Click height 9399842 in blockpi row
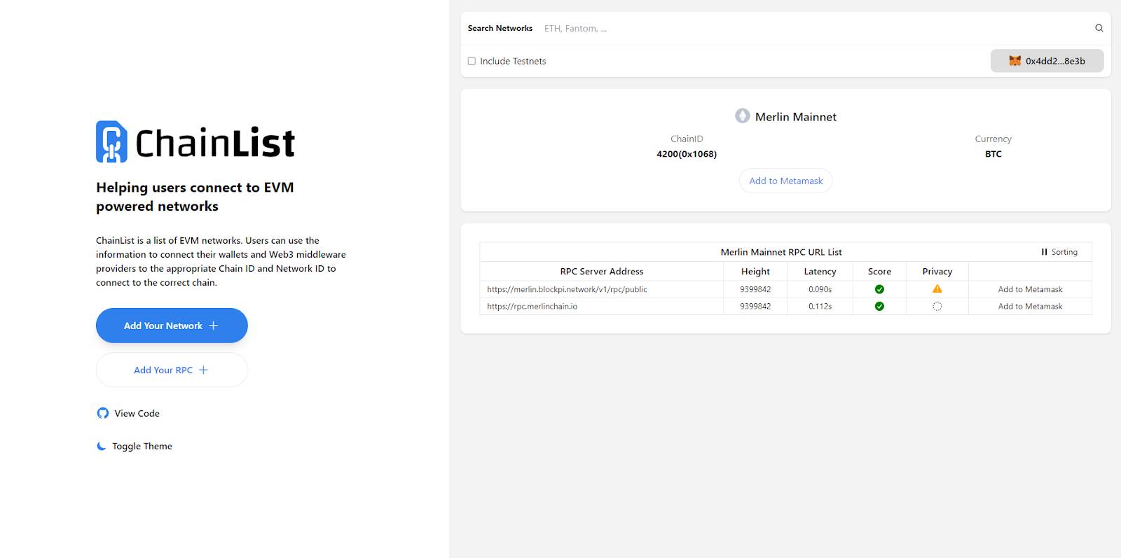The image size is (1121, 558). tap(755, 289)
